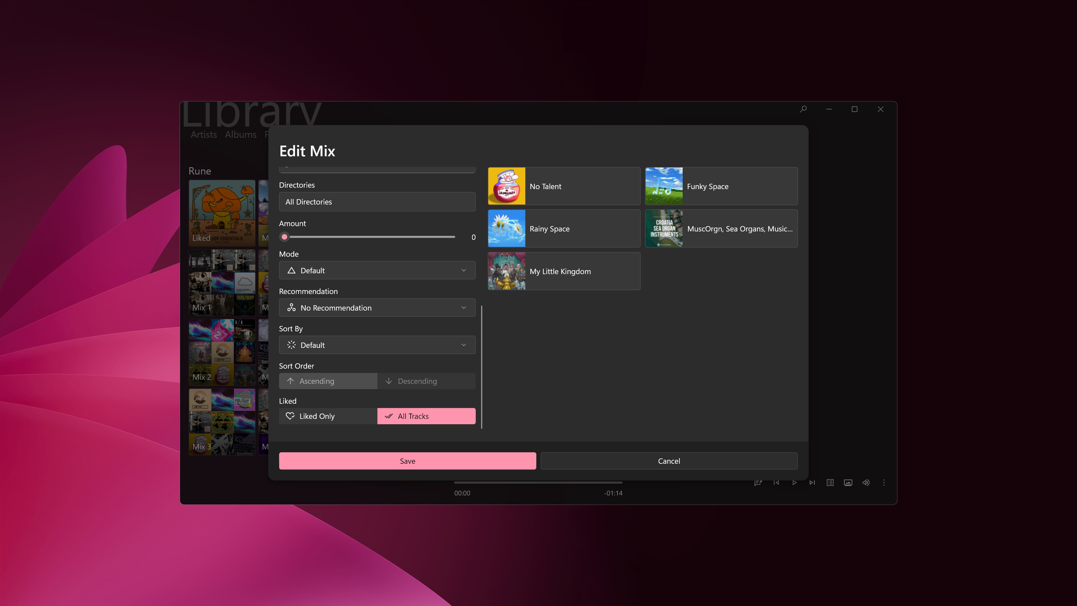The image size is (1077, 606).
Task: Skip to the previous track
Action: pyautogui.click(x=776, y=483)
